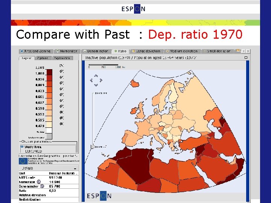Screen dimensions: 271x203
Task: Switch to the Options sub-tab
Action: point(43,58)
